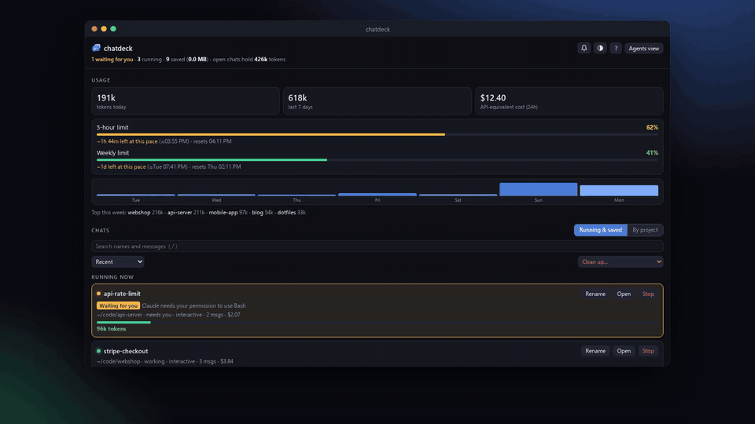The image size is (755, 424).
Task: Click the yellow minimize window button
Action: click(104, 29)
